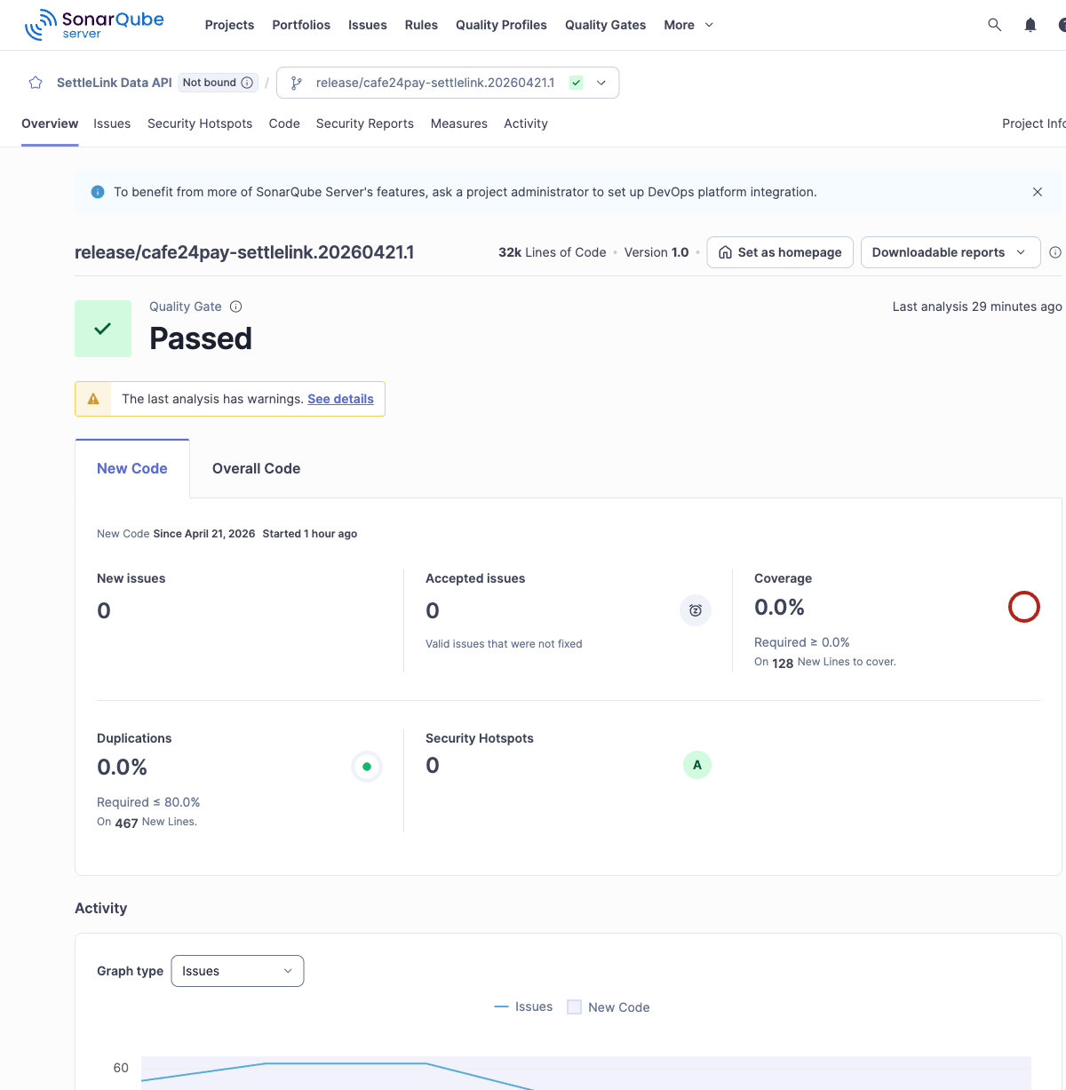Select the Overview project tab
Screen dimensions: 1066x1090
[x=50, y=123]
